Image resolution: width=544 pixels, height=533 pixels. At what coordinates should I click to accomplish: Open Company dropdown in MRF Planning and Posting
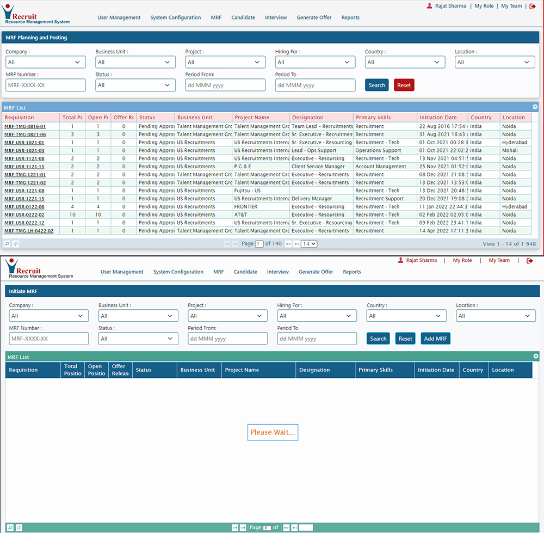(x=45, y=63)
